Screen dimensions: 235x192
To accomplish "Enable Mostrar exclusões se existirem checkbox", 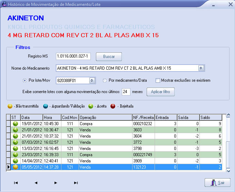I will click(158, 81).
